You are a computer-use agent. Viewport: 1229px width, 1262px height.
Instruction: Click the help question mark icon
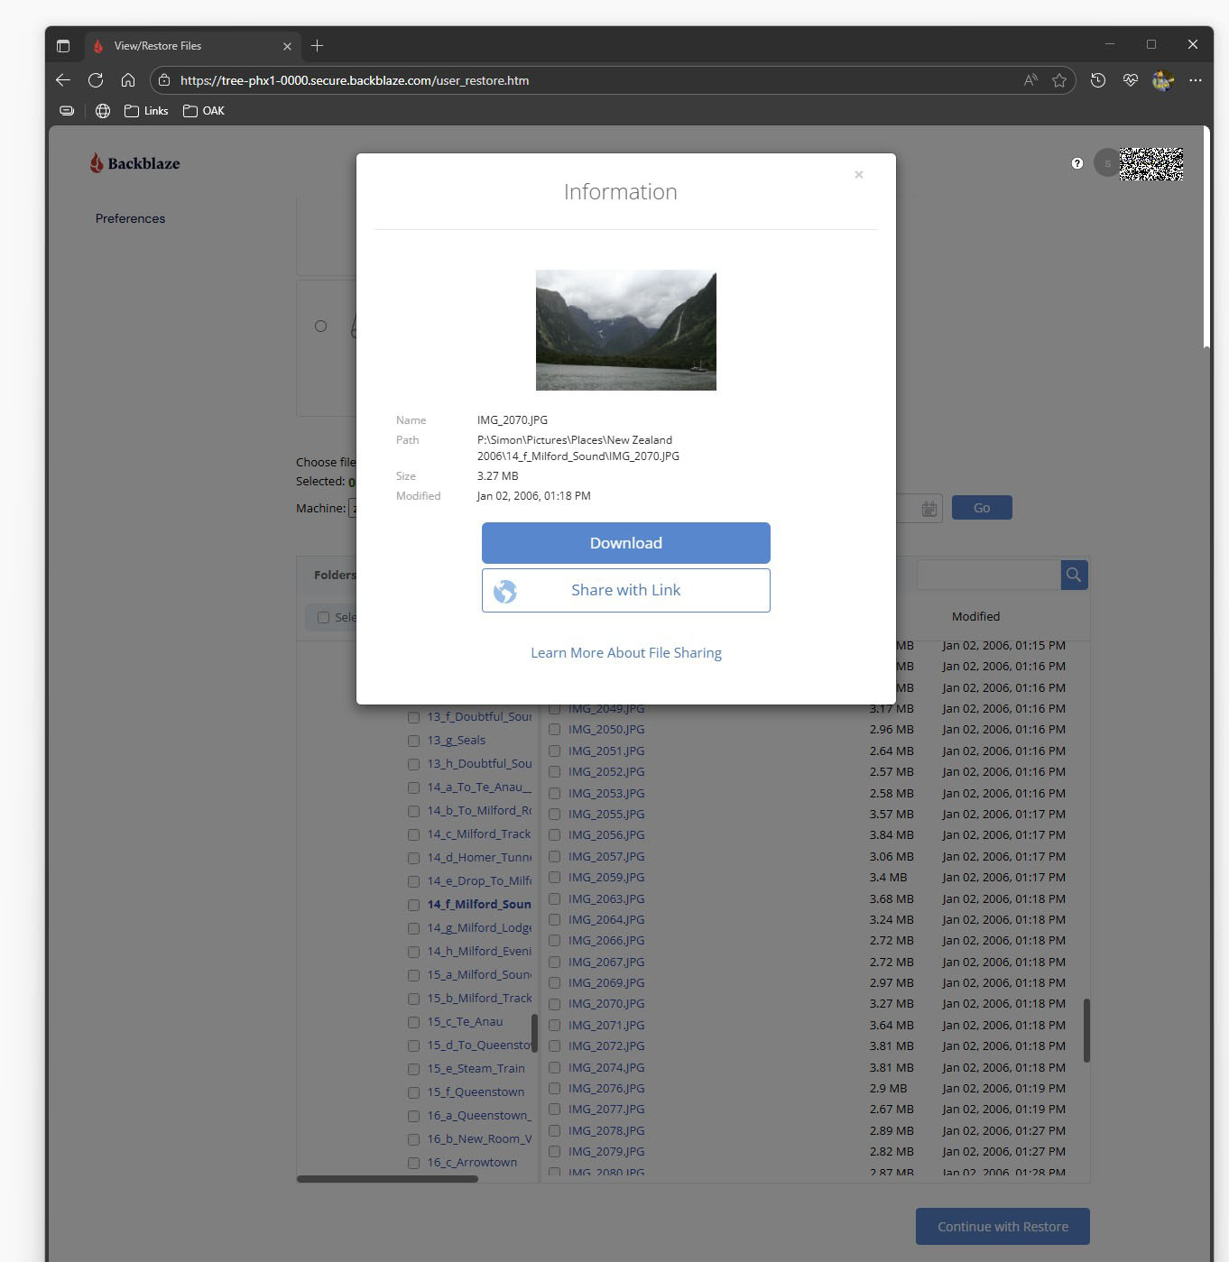point(1077,163)
